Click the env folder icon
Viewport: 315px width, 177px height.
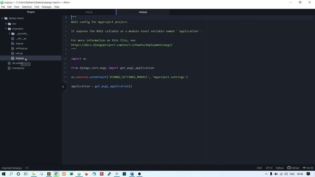[x=9, y=24]
